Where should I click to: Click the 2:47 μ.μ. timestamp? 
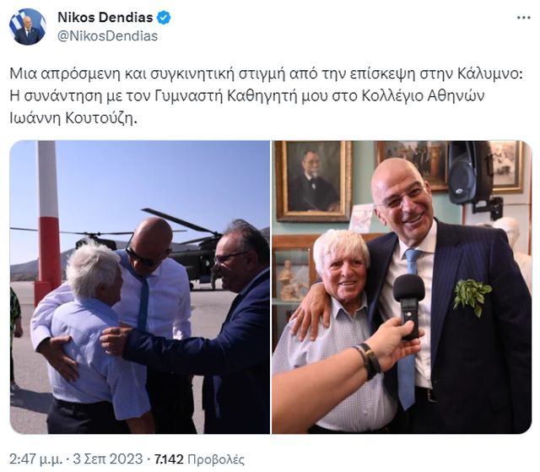coord(35,459)
